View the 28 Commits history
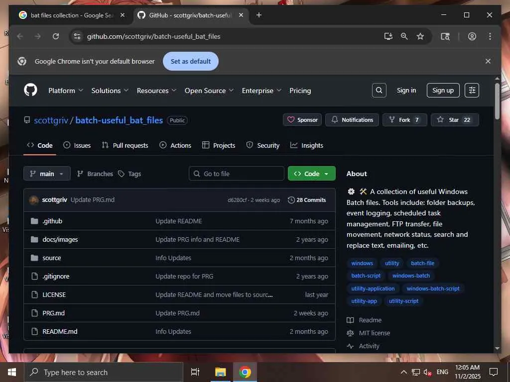Image resolution: width=510 pixels, height=382 pixels. point(307,200)
